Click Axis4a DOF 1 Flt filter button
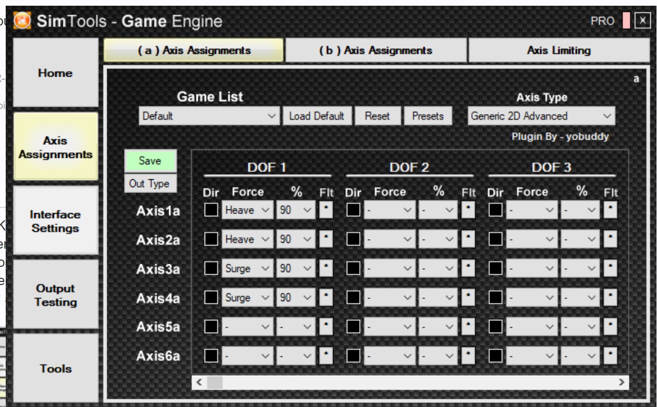This screenshot has width=657, height=407. (x=326, y=298)
